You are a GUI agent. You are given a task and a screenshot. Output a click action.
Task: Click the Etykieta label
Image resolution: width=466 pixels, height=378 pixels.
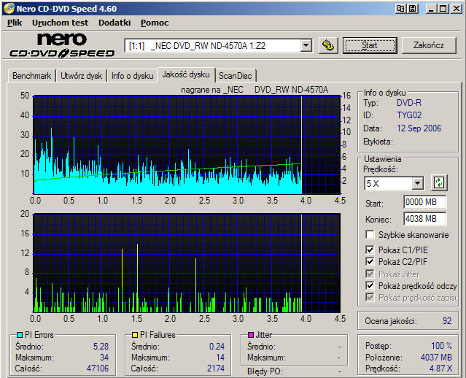(378, 142)
